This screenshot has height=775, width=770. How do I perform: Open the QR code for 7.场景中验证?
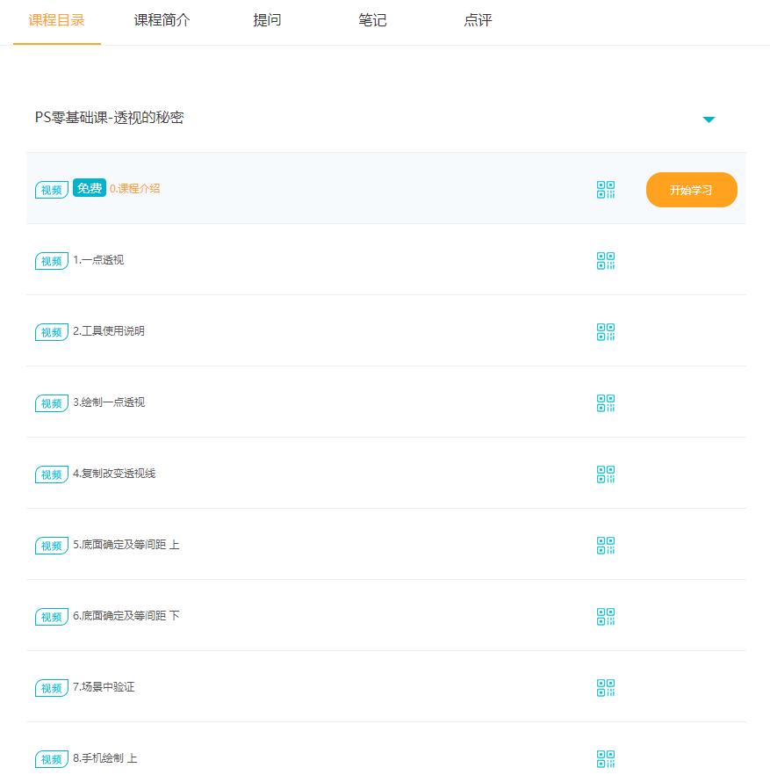tap(606, 687)
